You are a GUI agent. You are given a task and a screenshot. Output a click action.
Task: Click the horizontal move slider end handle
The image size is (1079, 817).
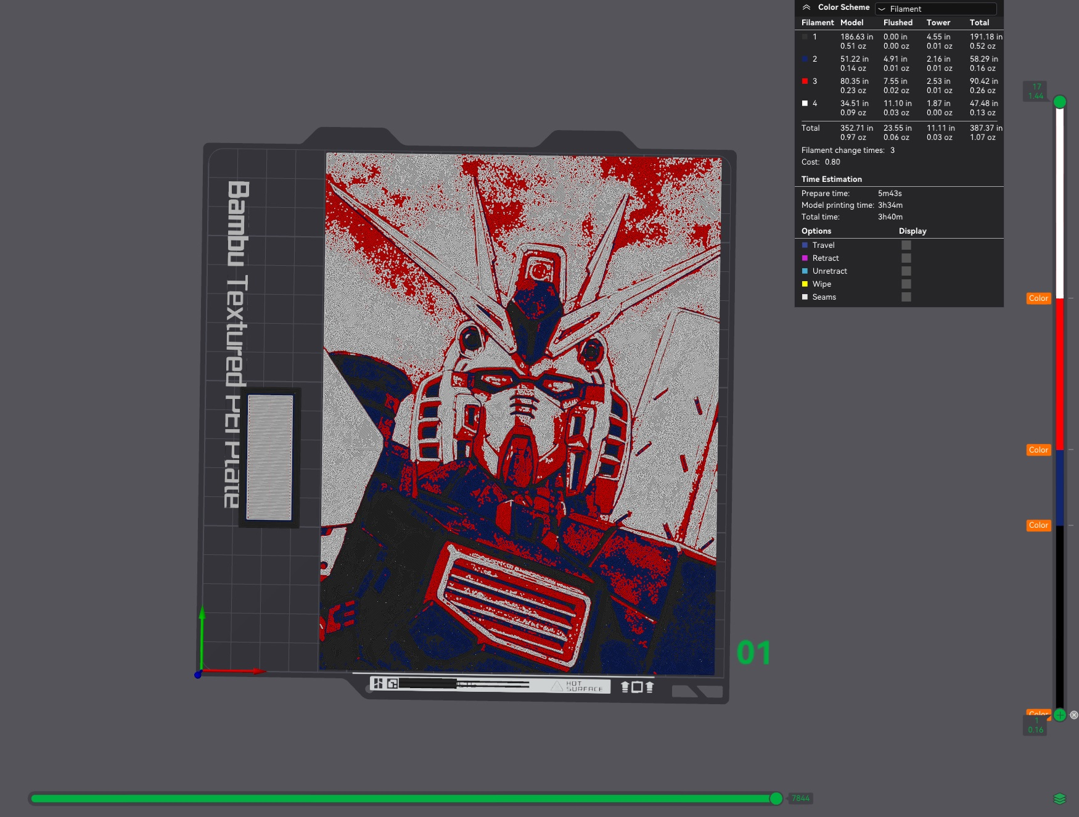776,799
